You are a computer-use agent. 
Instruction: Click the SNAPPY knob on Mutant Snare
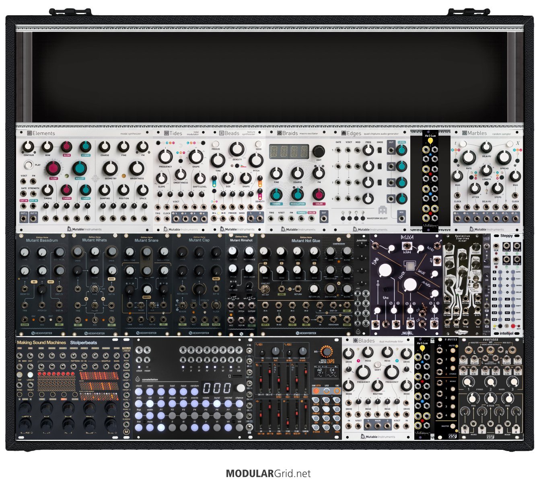(147, 289)
